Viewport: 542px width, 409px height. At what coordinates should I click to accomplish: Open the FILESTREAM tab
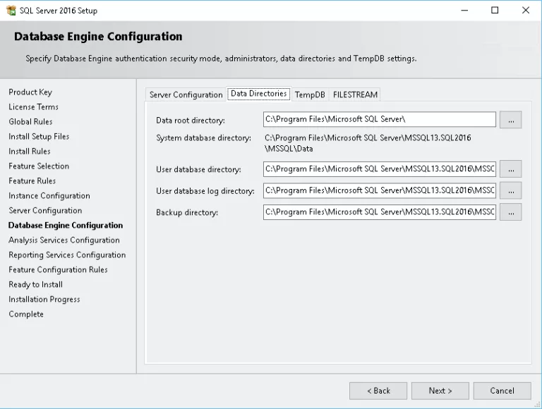[x=355, y=94]
